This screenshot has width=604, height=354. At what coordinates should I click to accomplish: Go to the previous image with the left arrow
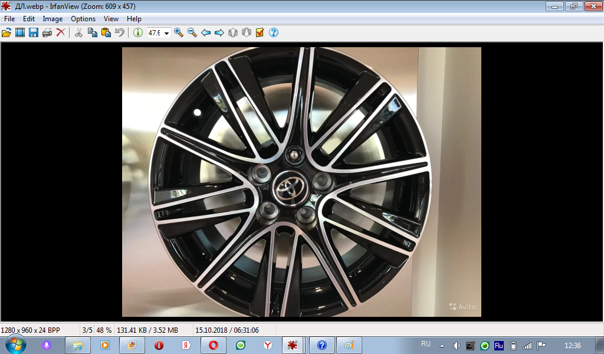click(x=206, y=32)
